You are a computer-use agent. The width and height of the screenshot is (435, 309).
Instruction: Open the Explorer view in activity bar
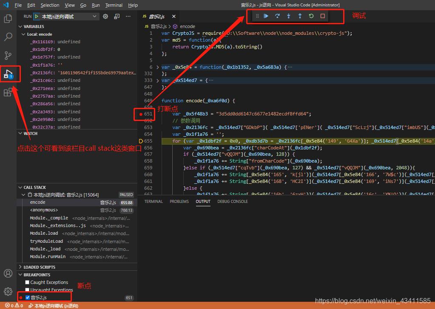click(x=8, y=19)
